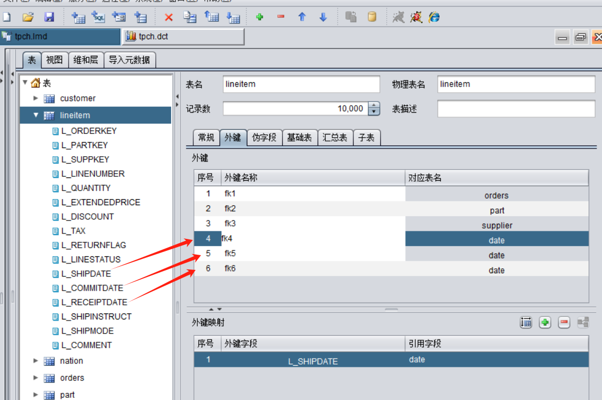Click the blue up arrow toolbar icon
The height and width of the screenshot is (400, 602).
(x=302, y=17)
